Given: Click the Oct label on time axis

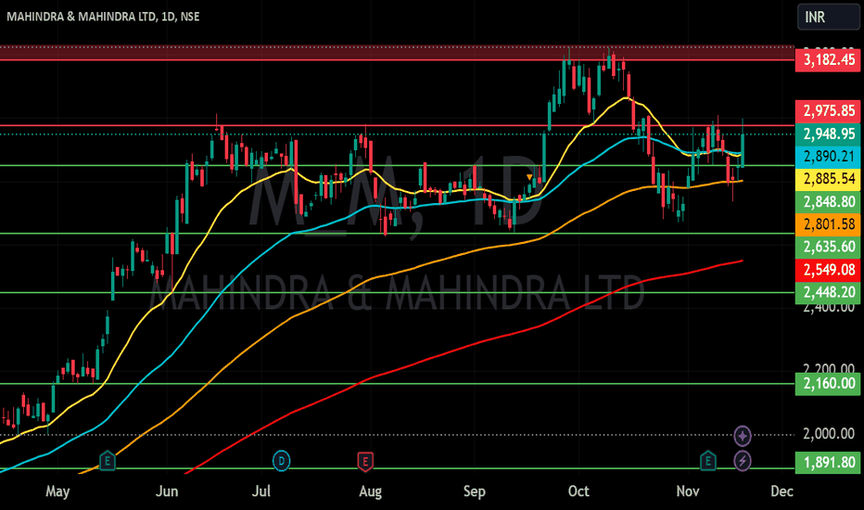Looking at the screenshot, I should [x=578, y=491].
